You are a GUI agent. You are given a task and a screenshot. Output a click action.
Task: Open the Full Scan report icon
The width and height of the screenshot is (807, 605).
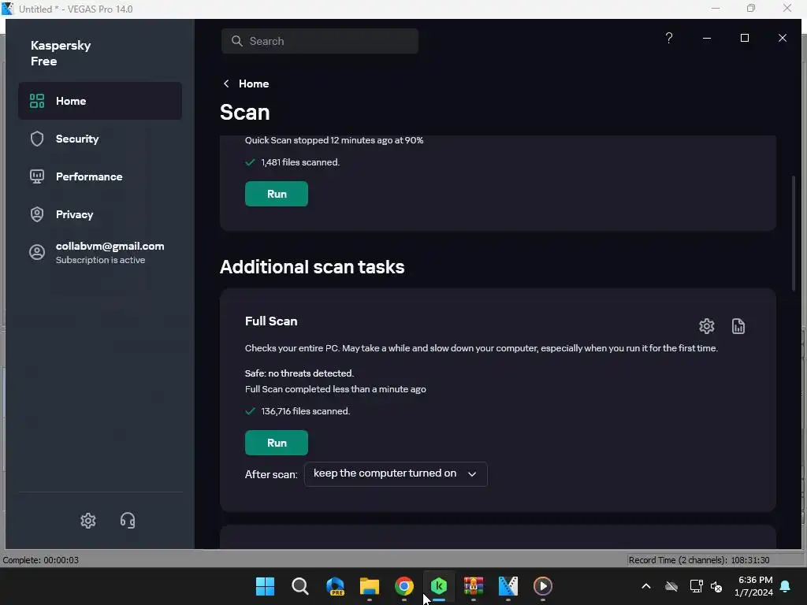click(x=738, y=326)
